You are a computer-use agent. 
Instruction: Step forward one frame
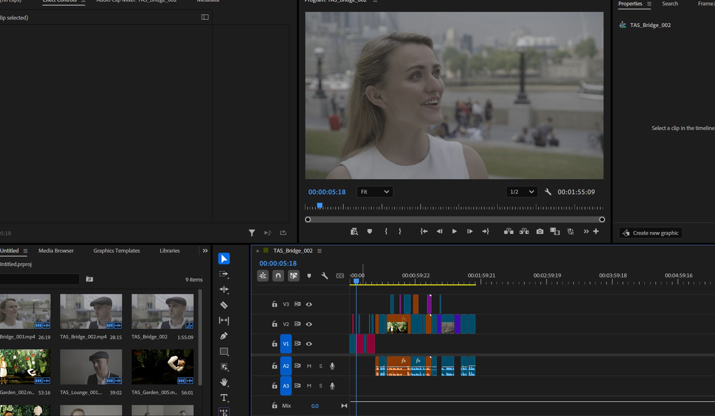click(x=470, y=231)
